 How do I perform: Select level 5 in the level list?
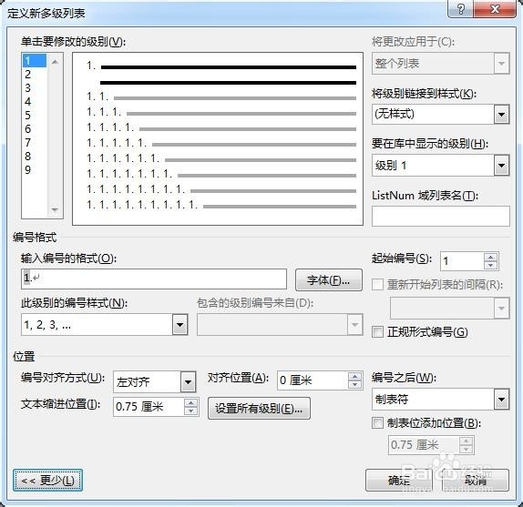click(34, 116)
